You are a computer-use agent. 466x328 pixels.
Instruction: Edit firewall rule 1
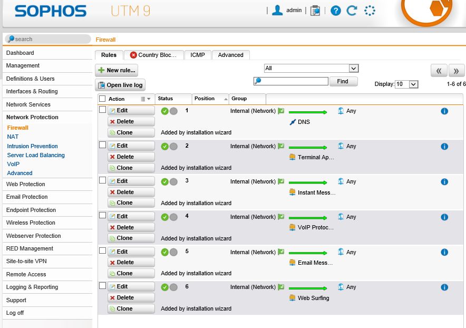(x=131, y=111)
